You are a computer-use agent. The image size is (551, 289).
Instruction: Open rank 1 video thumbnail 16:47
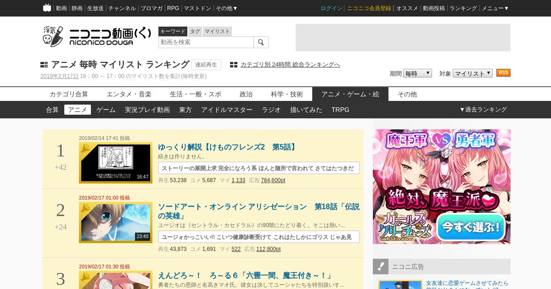click(116, 163)
